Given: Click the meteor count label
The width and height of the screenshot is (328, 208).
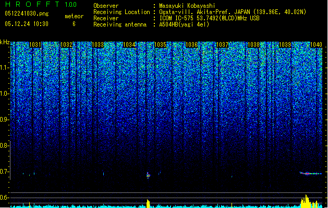Looking at the screenshot, I should [x=74, y=16].
